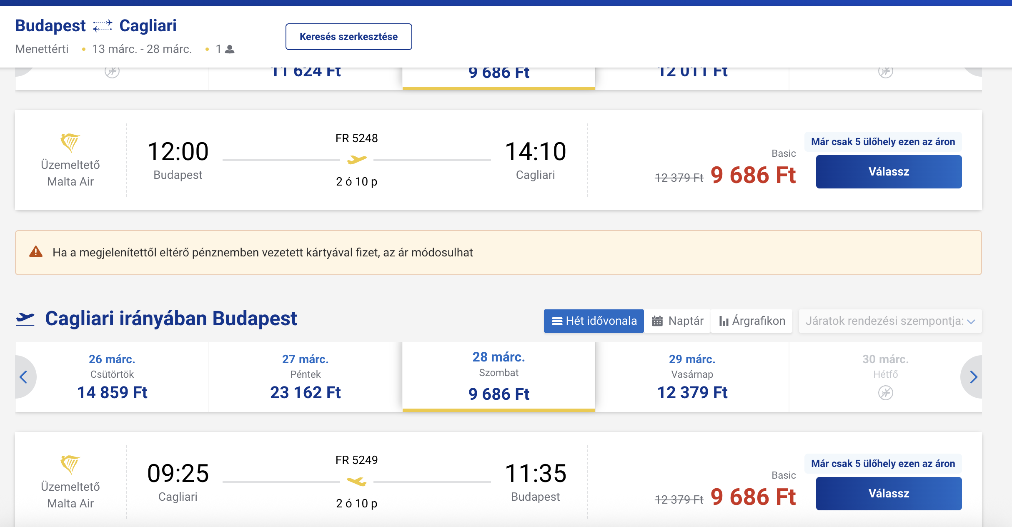Select the Hét idővonala week timeline view
1012x527 pixels.
594,321
